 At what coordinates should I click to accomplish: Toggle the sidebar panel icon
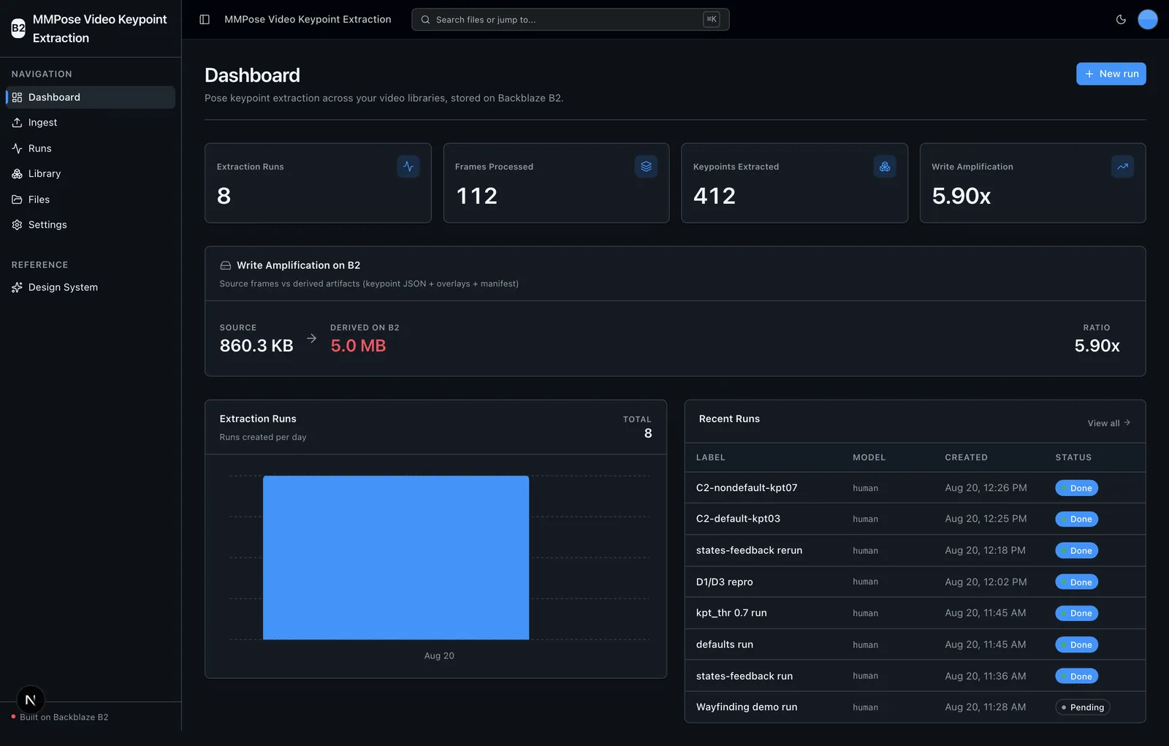(x=205, y=20)
